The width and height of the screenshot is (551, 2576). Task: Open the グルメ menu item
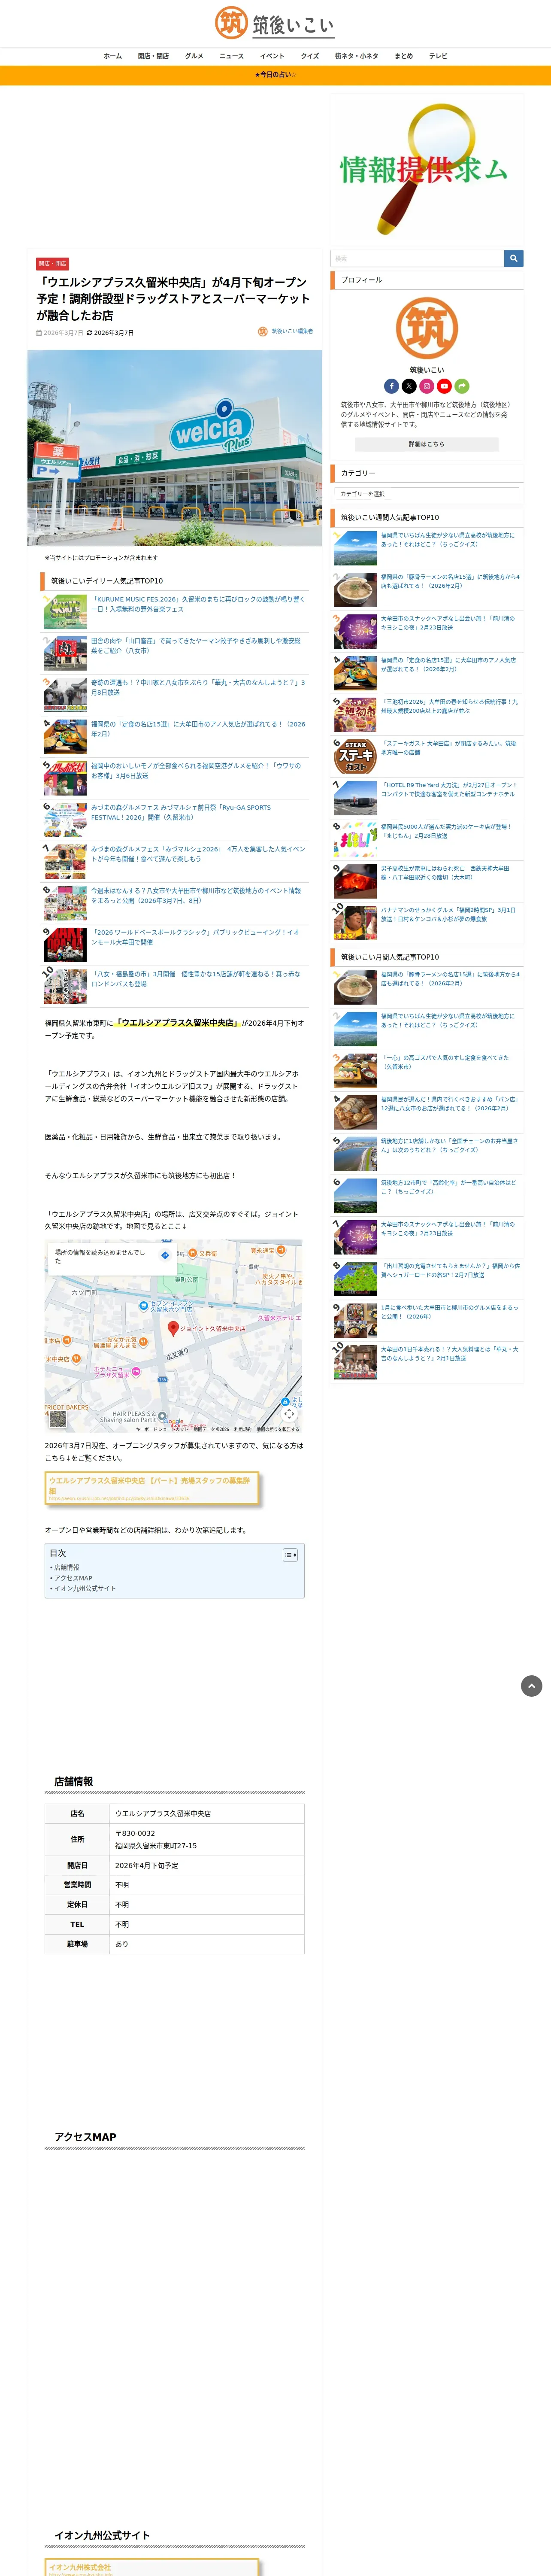click(194, 56)
